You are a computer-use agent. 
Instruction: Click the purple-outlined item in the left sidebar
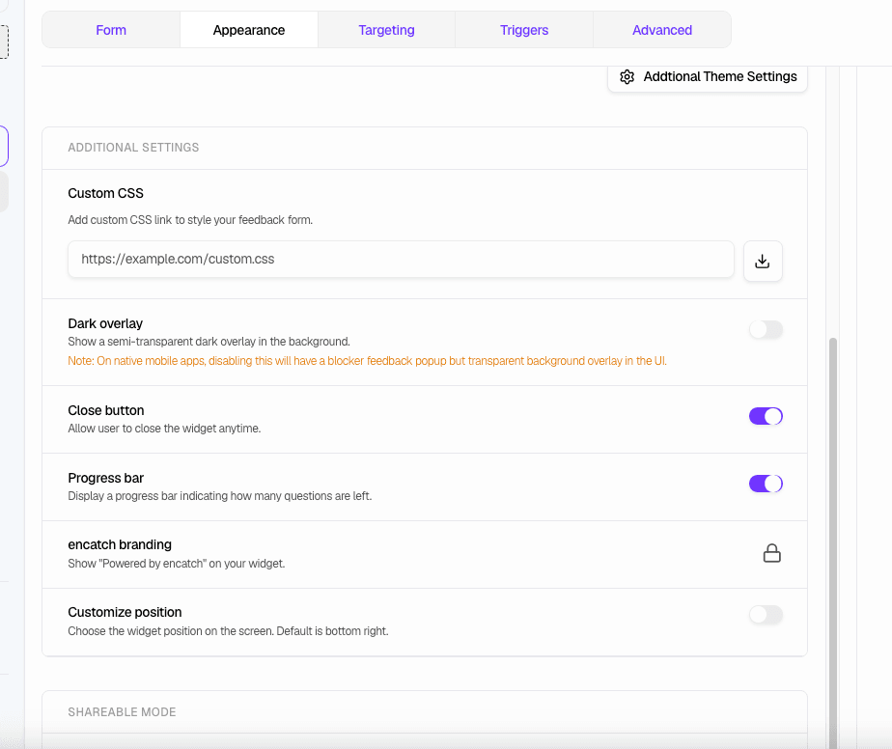point(5,145)
